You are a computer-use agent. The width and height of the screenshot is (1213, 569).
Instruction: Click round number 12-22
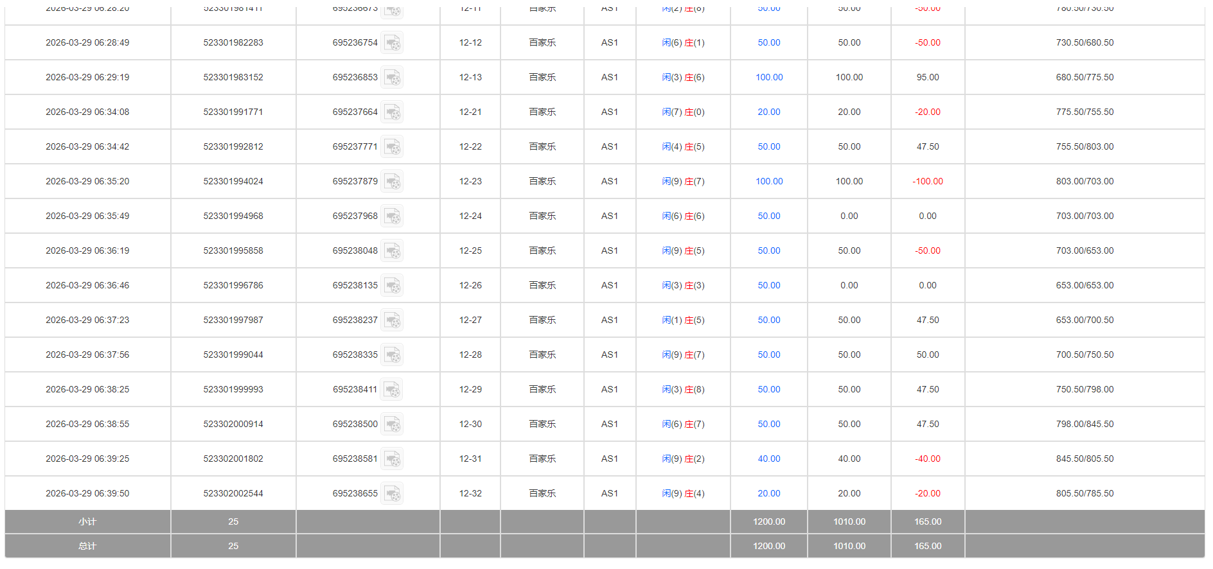(470, 146)
